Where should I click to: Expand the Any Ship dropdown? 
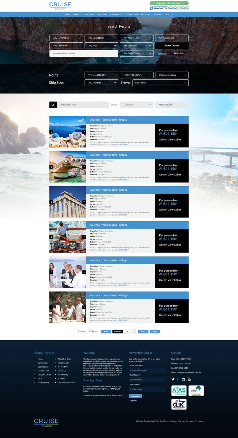coord(101,46)
